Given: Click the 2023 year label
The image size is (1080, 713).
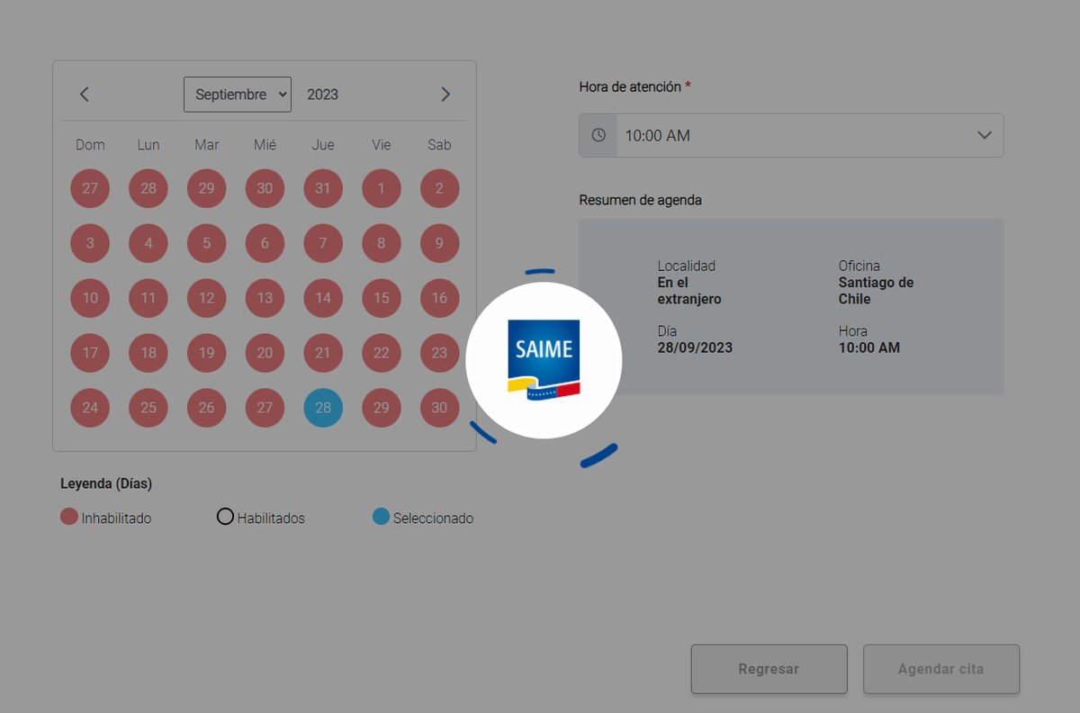Looking at the screenshot, I should click(322, 95).
